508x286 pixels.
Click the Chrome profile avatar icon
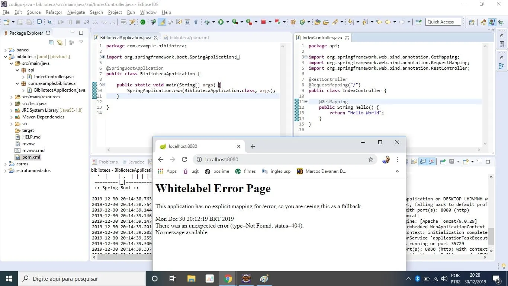pyautogui.click(x=386, y=159)
